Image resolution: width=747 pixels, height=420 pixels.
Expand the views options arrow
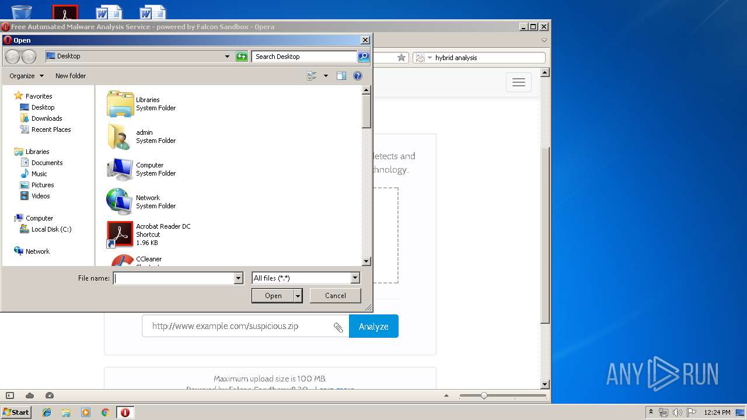[x=326, y=76]
